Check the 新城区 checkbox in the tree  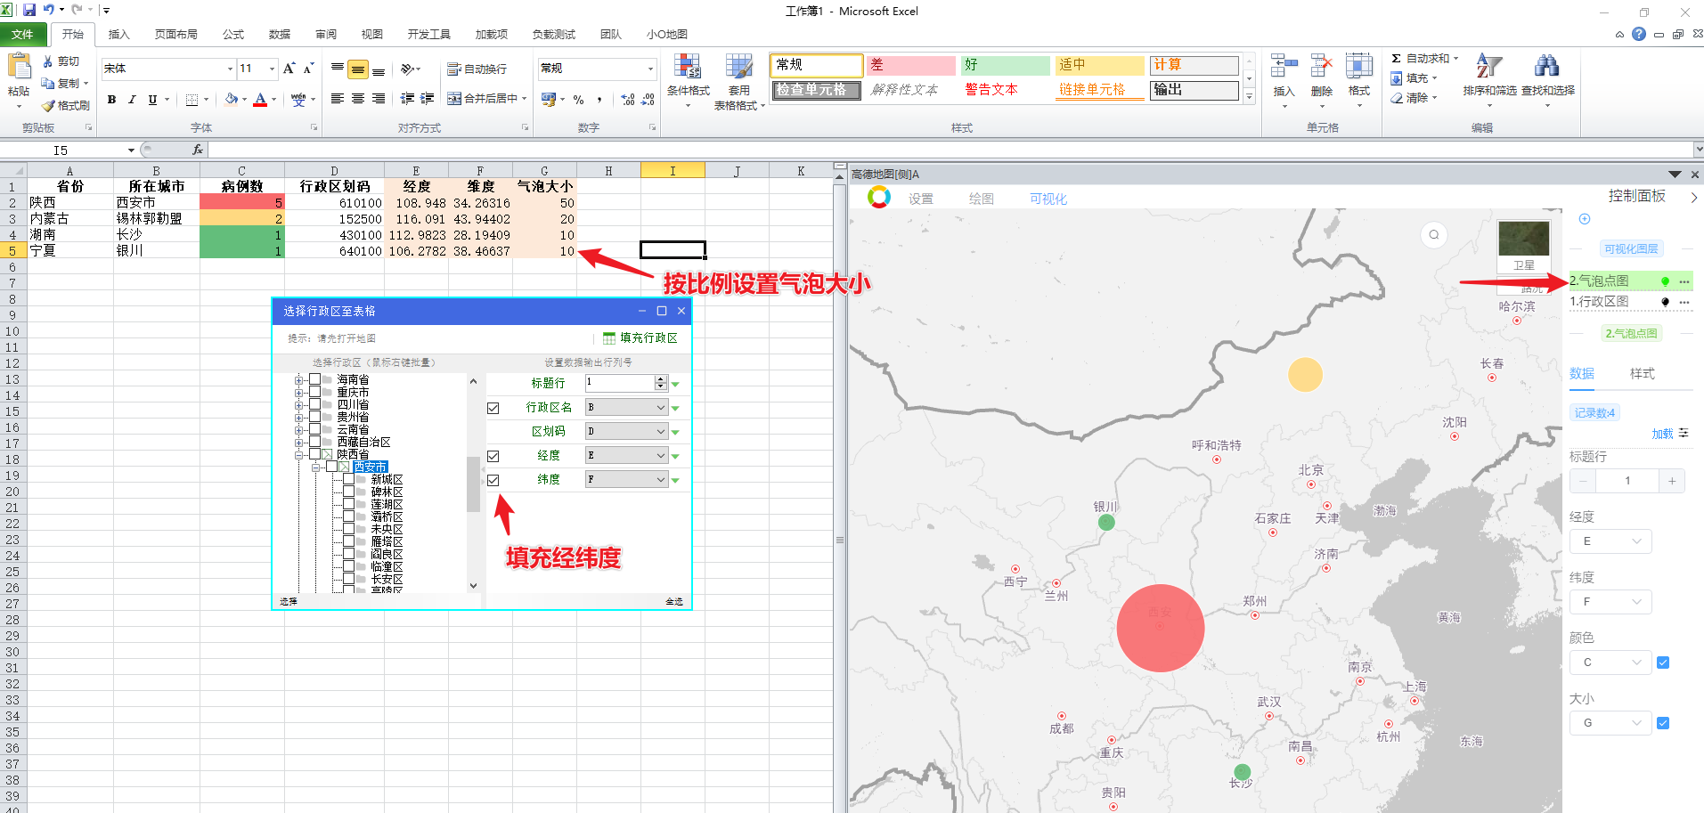[x=349, y=480]
